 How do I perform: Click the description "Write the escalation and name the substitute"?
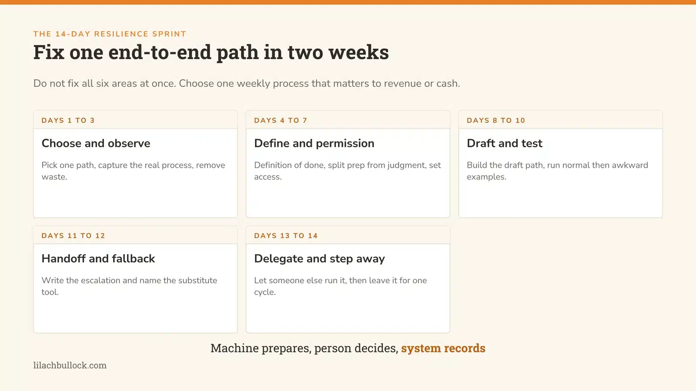click(129, 286)
